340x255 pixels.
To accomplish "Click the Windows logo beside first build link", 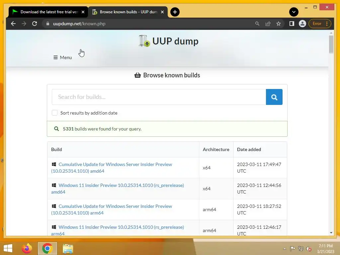I will [54, 164].
